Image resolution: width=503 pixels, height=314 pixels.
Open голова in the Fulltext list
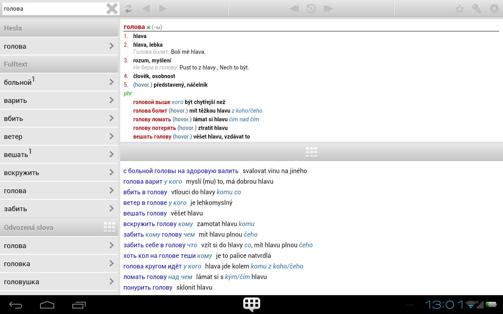tap(59, 190)
